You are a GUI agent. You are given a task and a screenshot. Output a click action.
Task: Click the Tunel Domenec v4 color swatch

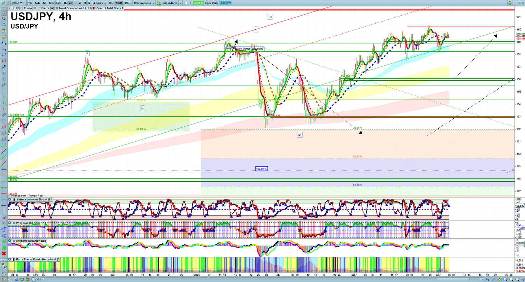point(57,8)
